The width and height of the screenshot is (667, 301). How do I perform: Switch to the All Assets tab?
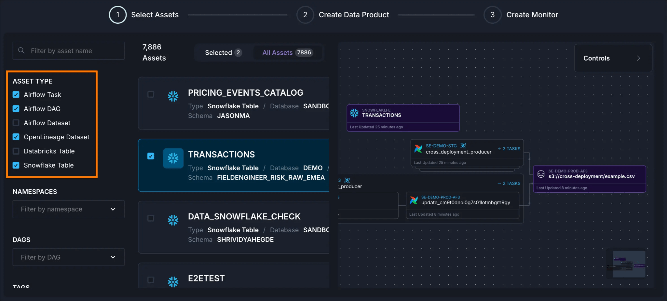point(287,53)
